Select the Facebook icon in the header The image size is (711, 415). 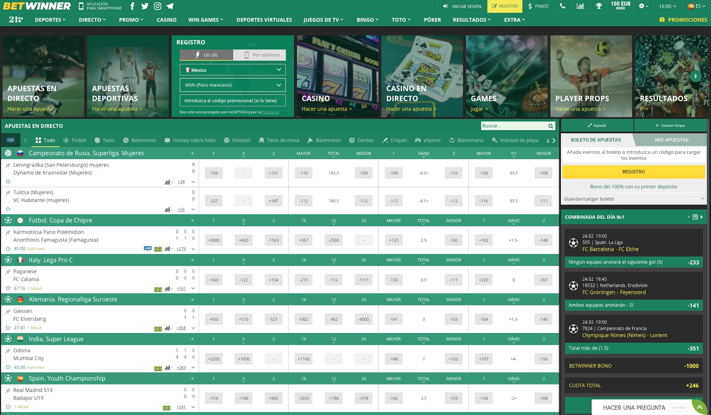pyautogui.click(x=132, y=6)
